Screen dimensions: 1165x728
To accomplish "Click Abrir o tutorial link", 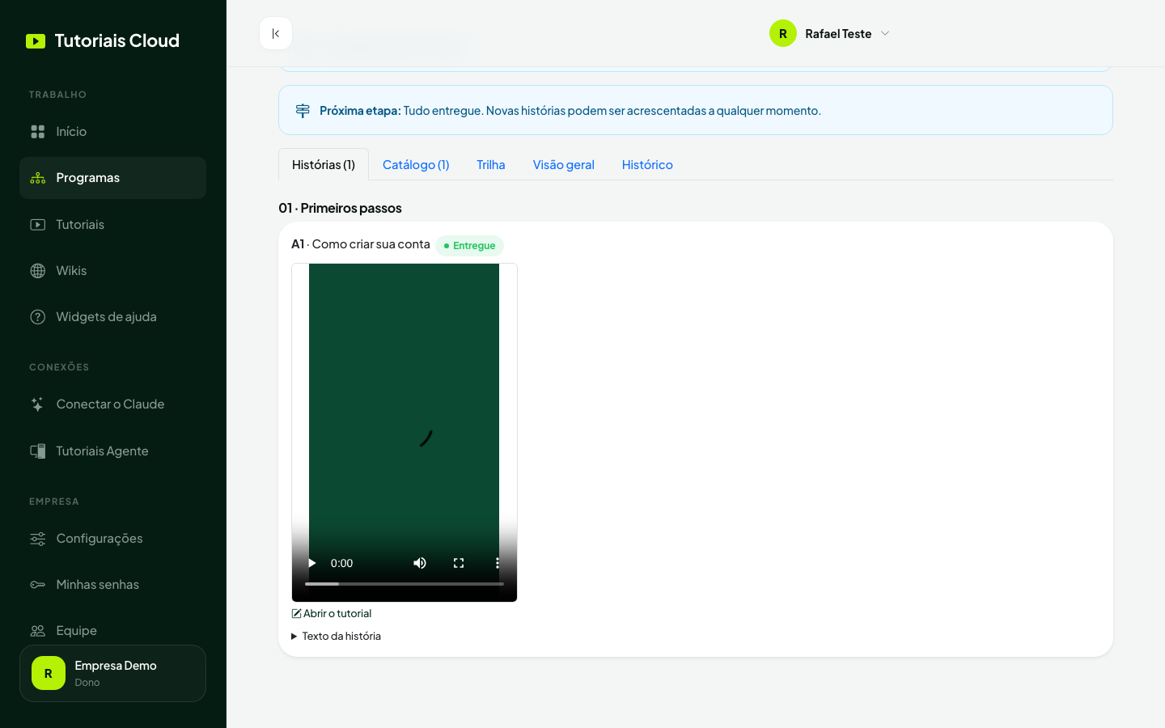I will pyautogui.click(x=332, y=614).
